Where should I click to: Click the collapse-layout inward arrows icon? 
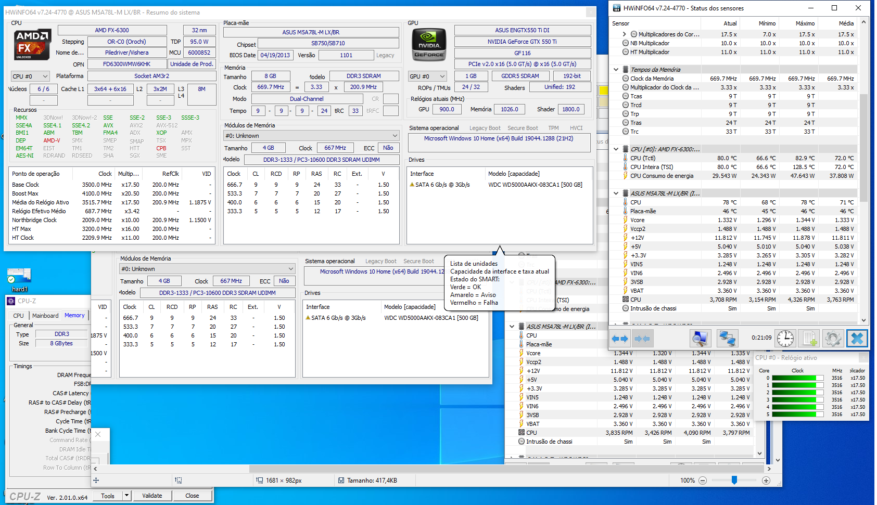click(x=642, y=339)
